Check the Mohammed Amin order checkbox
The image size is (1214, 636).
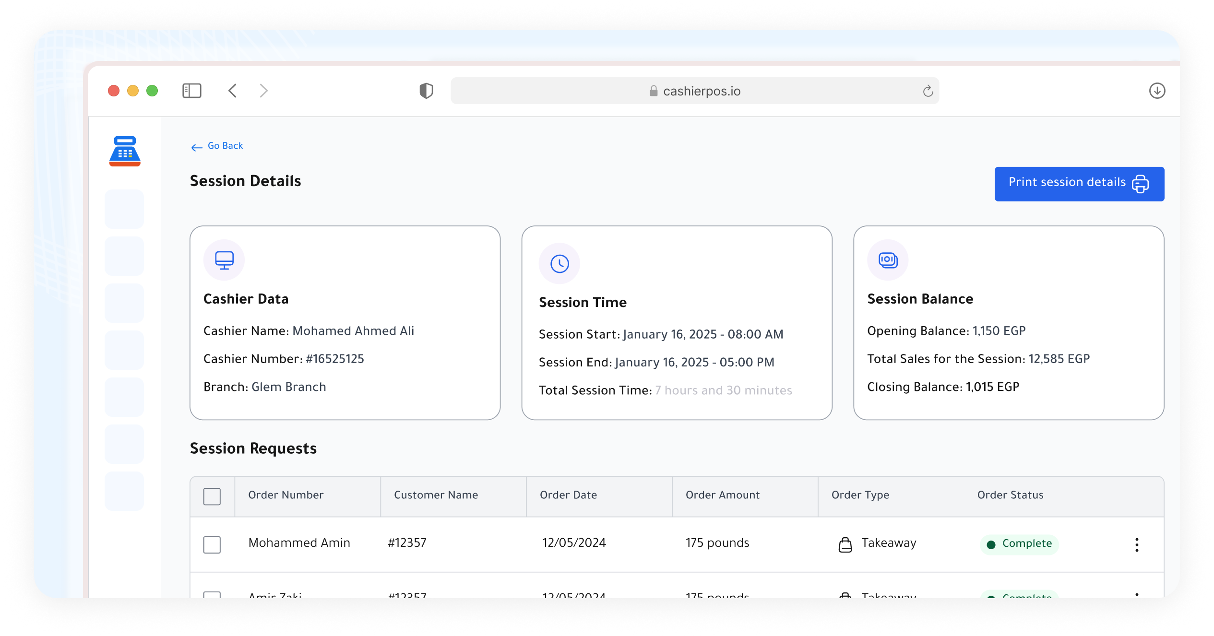point(212,544)
